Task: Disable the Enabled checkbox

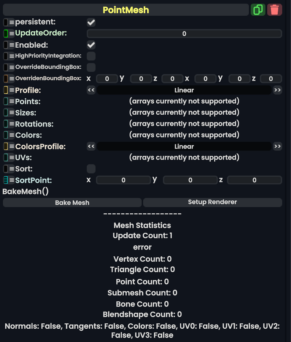Action: coord(91,45)
